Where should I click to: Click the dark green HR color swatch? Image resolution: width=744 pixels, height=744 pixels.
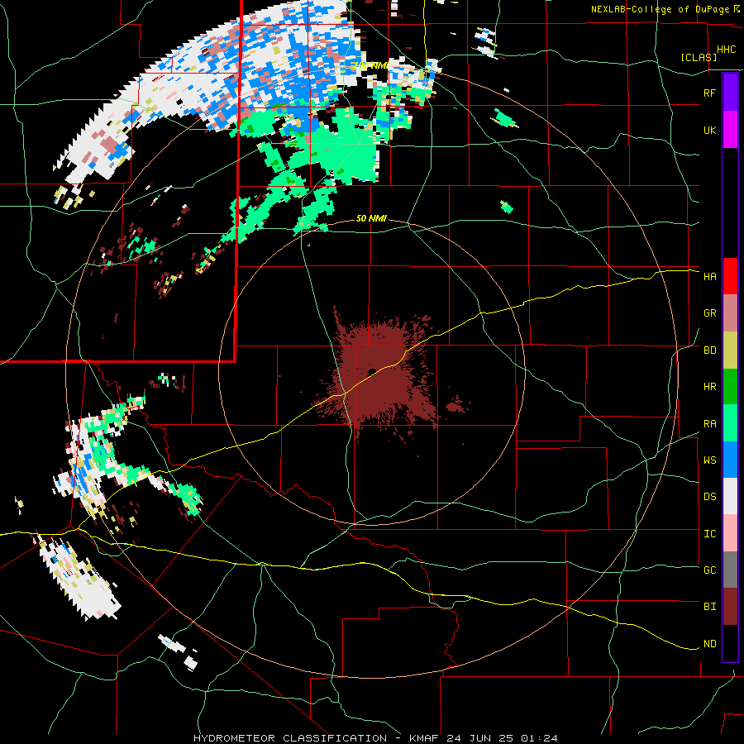(730, 386)
